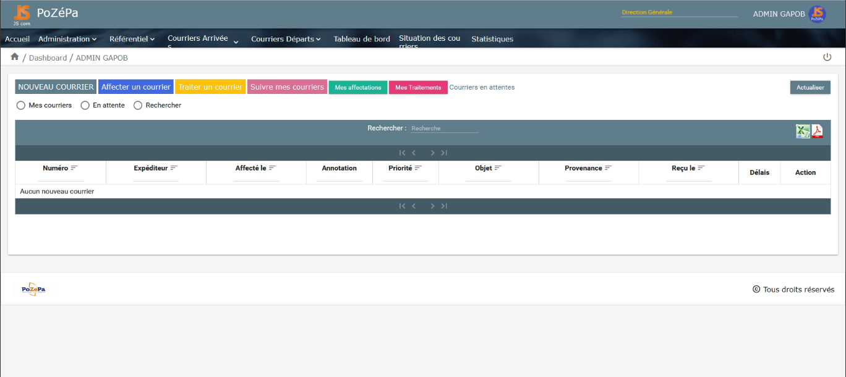The width and height of the screenshot is (846, 377).
Task: Click the Recherche input field
Action: tap(444, 129)
